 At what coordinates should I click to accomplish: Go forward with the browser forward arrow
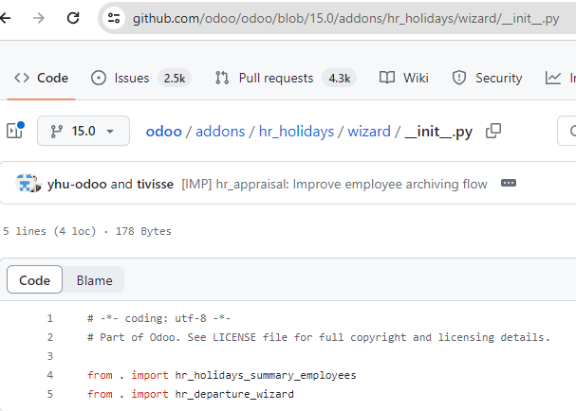pos(39,18)
